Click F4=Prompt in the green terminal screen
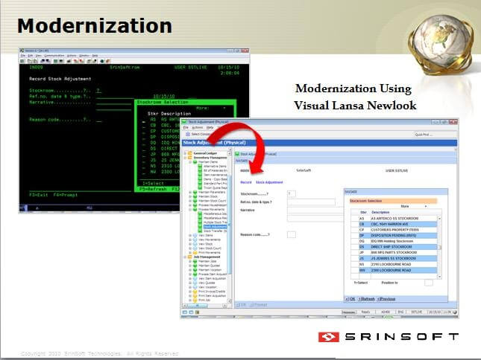Screen dimensions: 481x360 click(x=66, y=195)
